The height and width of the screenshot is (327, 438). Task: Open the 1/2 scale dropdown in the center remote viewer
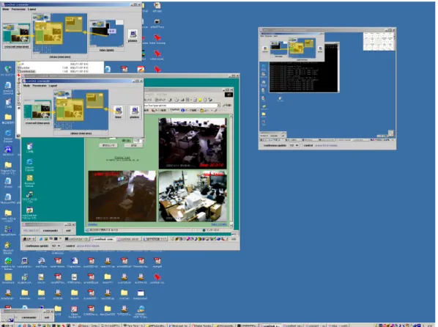point(56,246)
